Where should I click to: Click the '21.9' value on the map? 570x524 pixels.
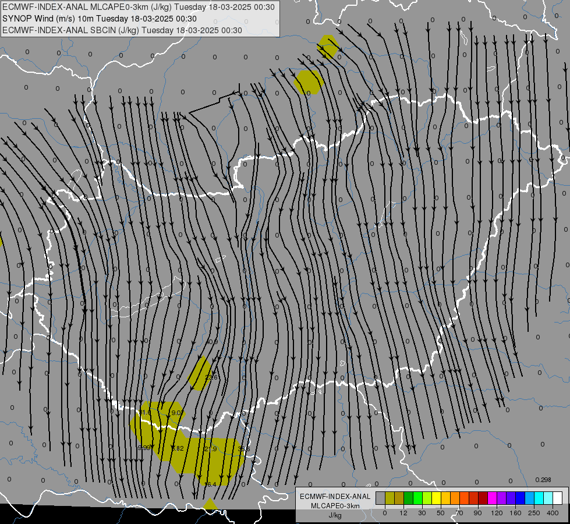click(211, 449)
